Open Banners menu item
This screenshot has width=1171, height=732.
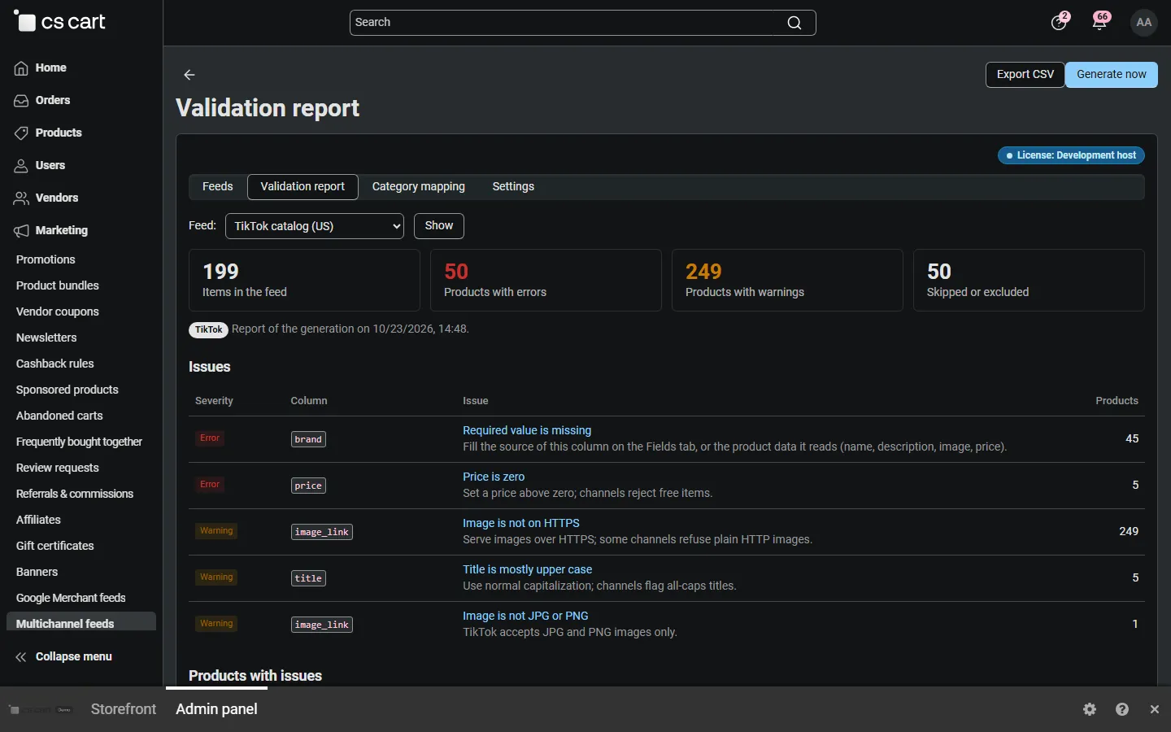[x=37, y=572]
